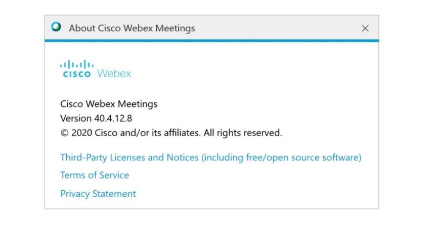This screenshot has height=227, width=428.
Task: Open Third-Party Licenses and Notices link
Action: pos(129,157)
